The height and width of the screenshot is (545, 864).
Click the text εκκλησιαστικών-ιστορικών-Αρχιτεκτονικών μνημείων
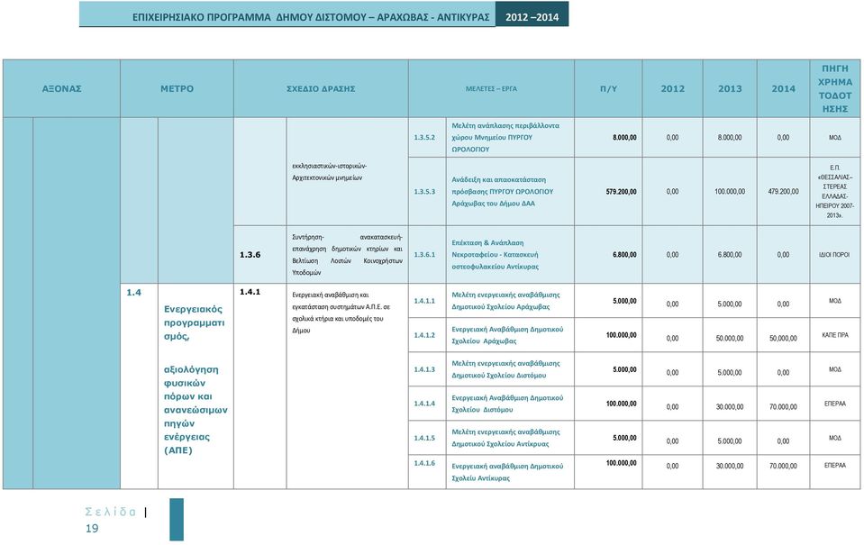pos(330,172)
